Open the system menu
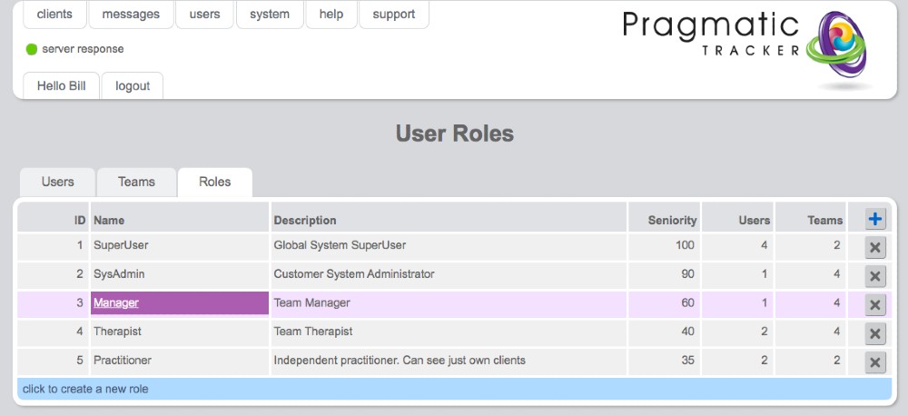Viewport: 908px width, 416px height. pyautogui.click(x=270, y=15)
